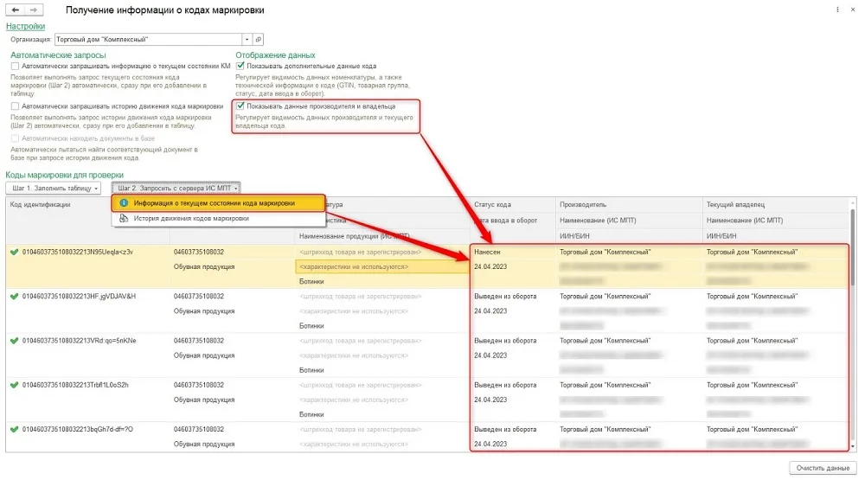The image size is (865, 480).
Task: Open the organization field's open-link icon
Action: (x=258, y=40)
